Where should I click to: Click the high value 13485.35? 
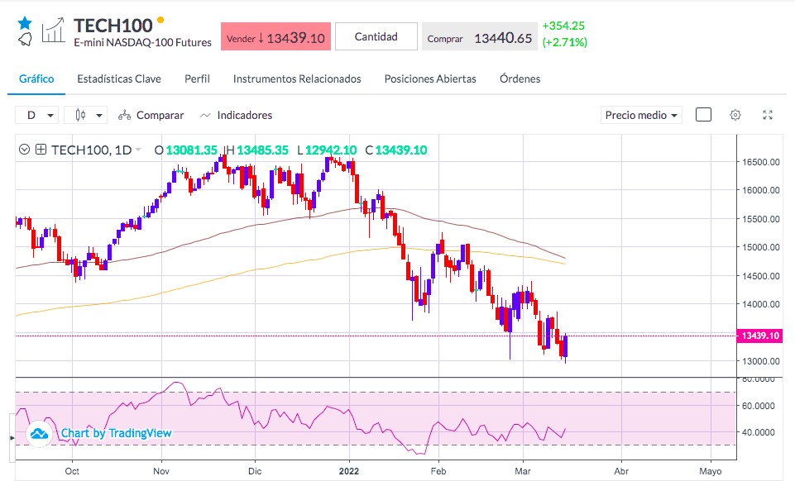(262, 150)
